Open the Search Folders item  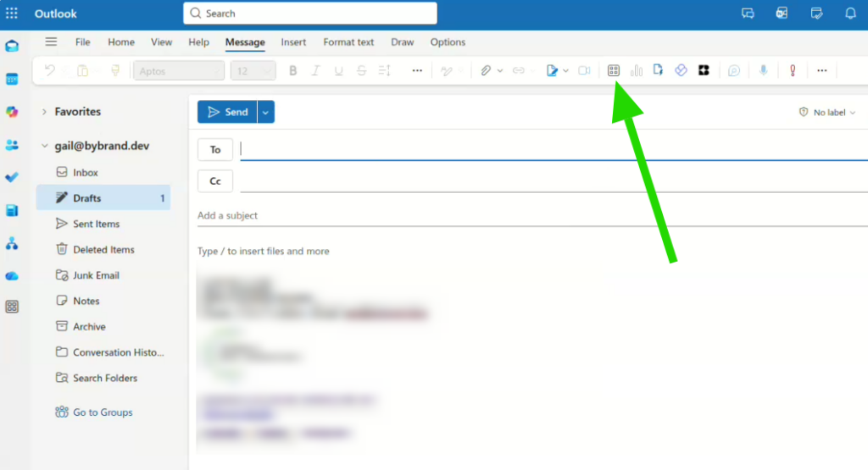click(103, 379)
